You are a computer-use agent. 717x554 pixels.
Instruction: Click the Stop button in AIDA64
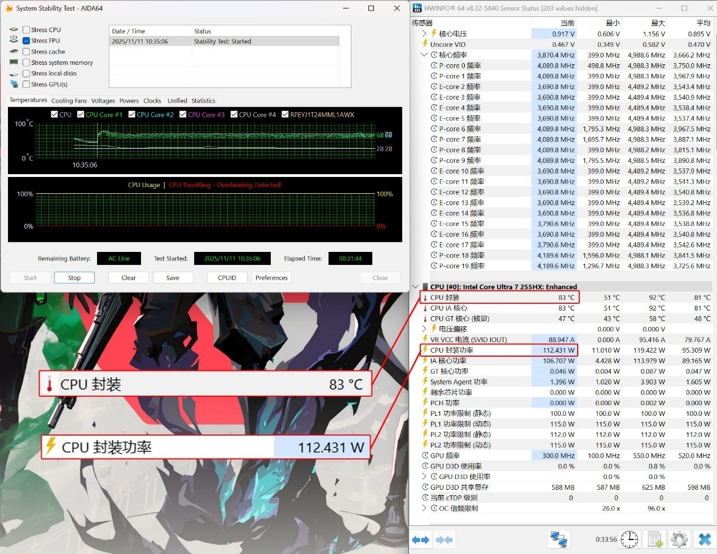coord(74,278)
